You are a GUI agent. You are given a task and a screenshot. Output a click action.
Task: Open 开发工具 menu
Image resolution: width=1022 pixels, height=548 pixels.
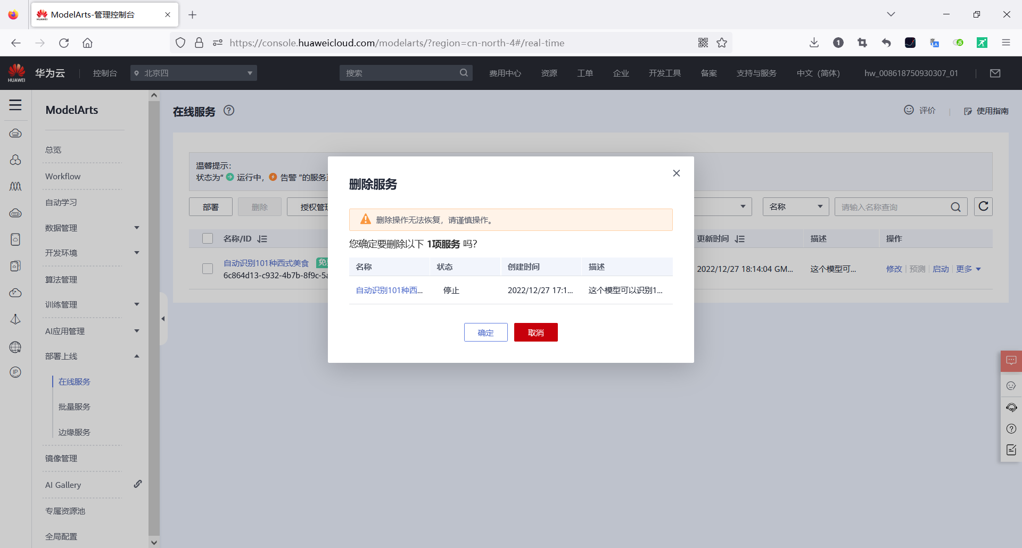[x=665, y=73]
